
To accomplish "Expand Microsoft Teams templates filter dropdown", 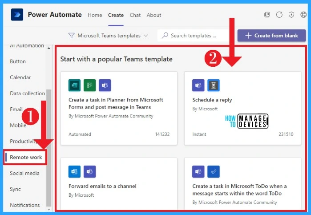I will click(108, 36).
